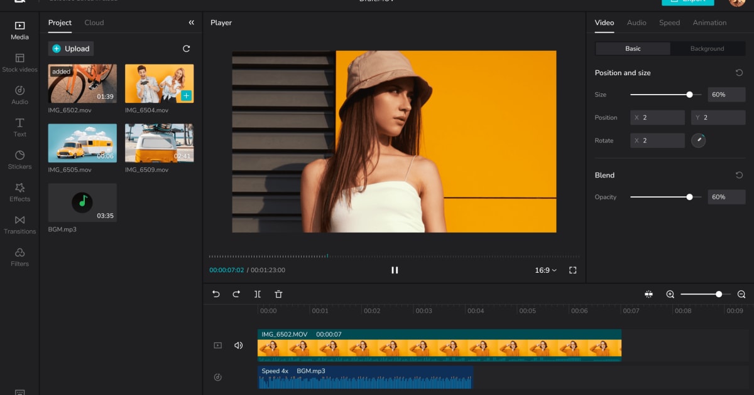This screenshot has height=395, width=754.
Task: Open the Transitions panel
Action: 19,225
